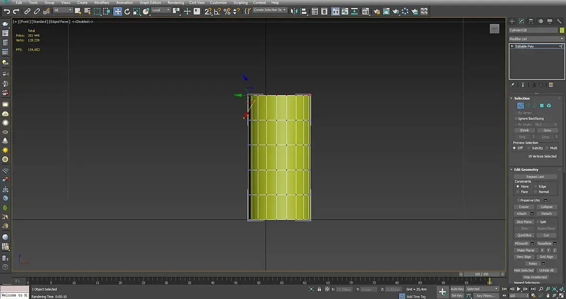Click the yellow object color swatch
This screenshot has height=299, width=566.
(x=562, y=30)
